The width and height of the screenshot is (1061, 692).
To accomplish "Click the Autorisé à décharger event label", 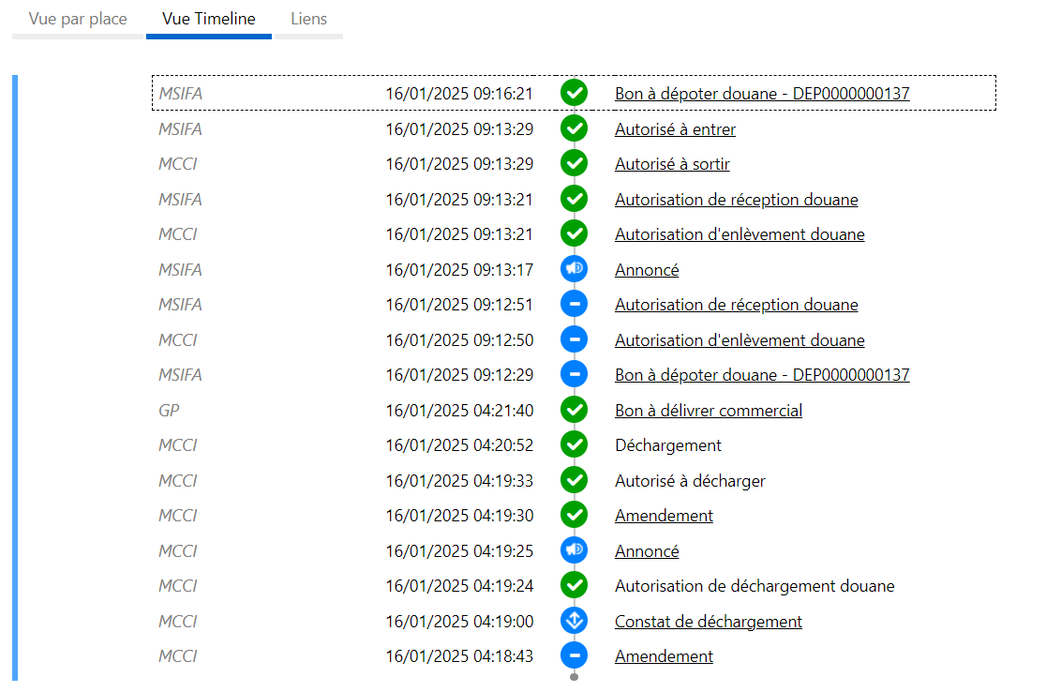I will pyautogui.click(x=690, y=481).
